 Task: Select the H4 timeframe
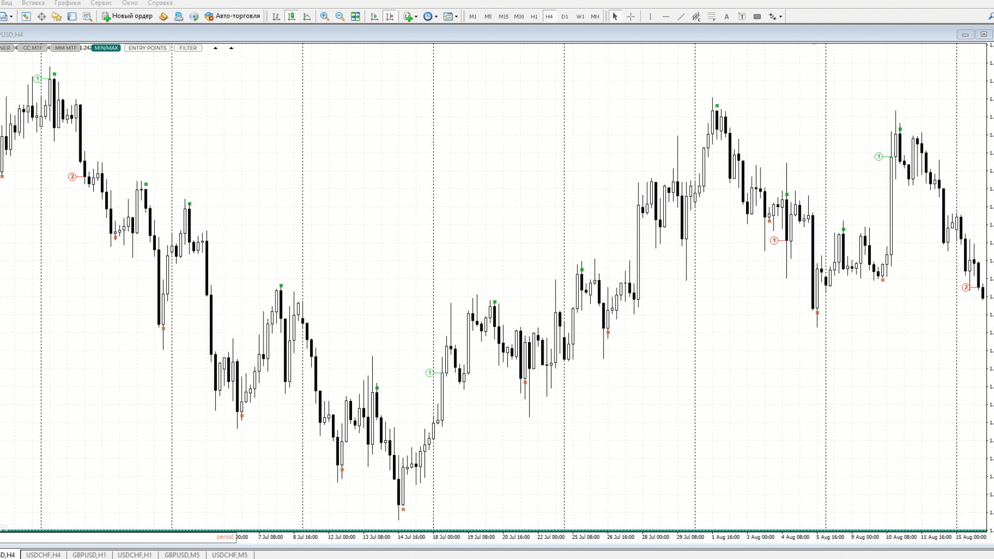pyautogui.click(x=549, y=17)
